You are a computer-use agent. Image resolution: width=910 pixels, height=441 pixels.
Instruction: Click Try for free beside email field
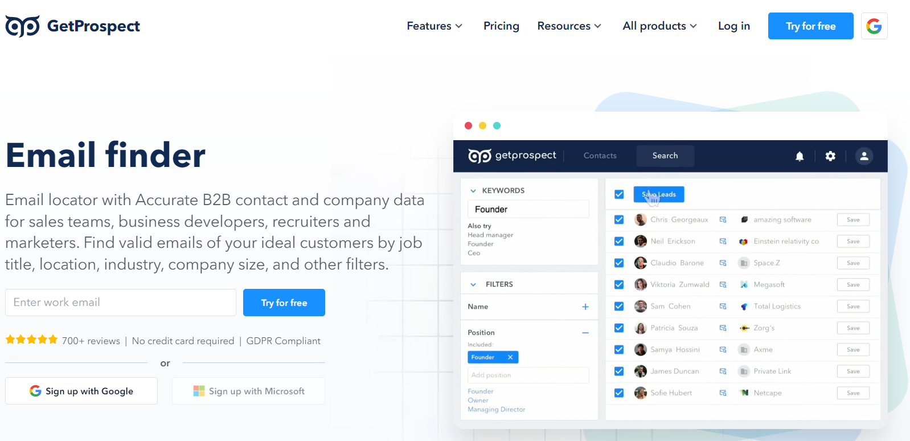(284, 303)
